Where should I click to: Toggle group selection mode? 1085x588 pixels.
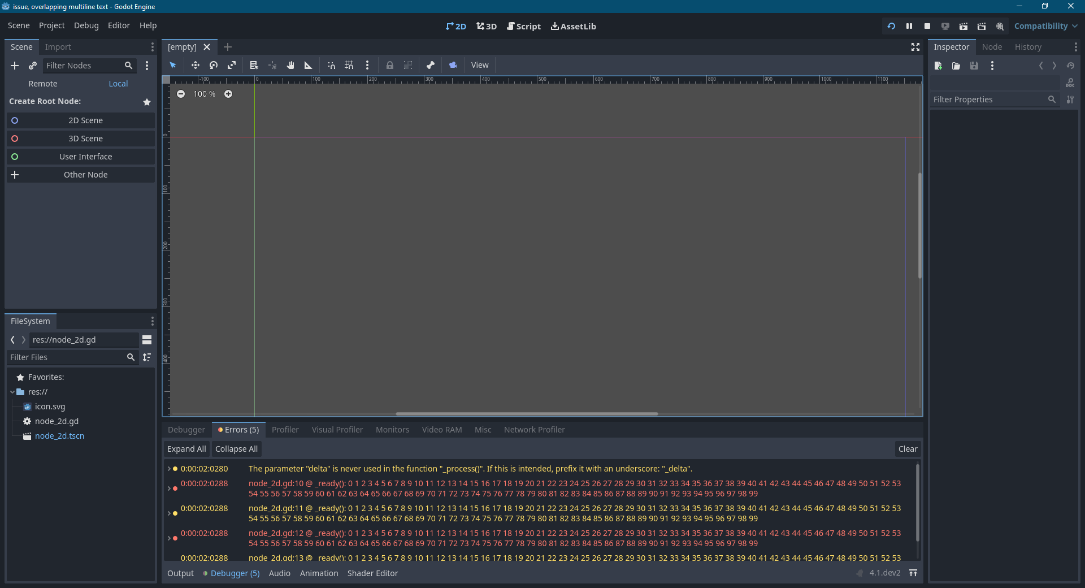click(408, 65)
